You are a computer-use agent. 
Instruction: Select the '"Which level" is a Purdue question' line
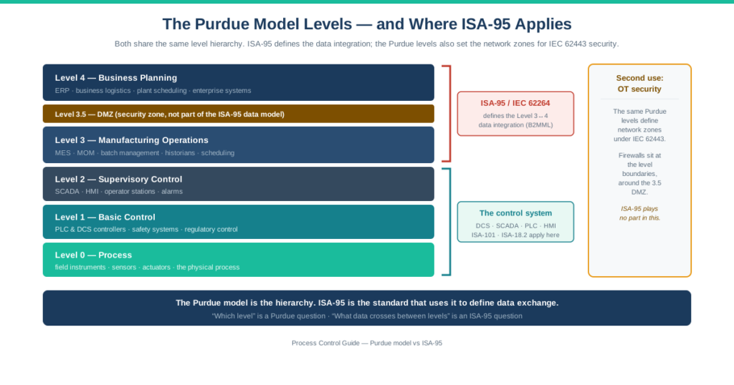(367, 316)
